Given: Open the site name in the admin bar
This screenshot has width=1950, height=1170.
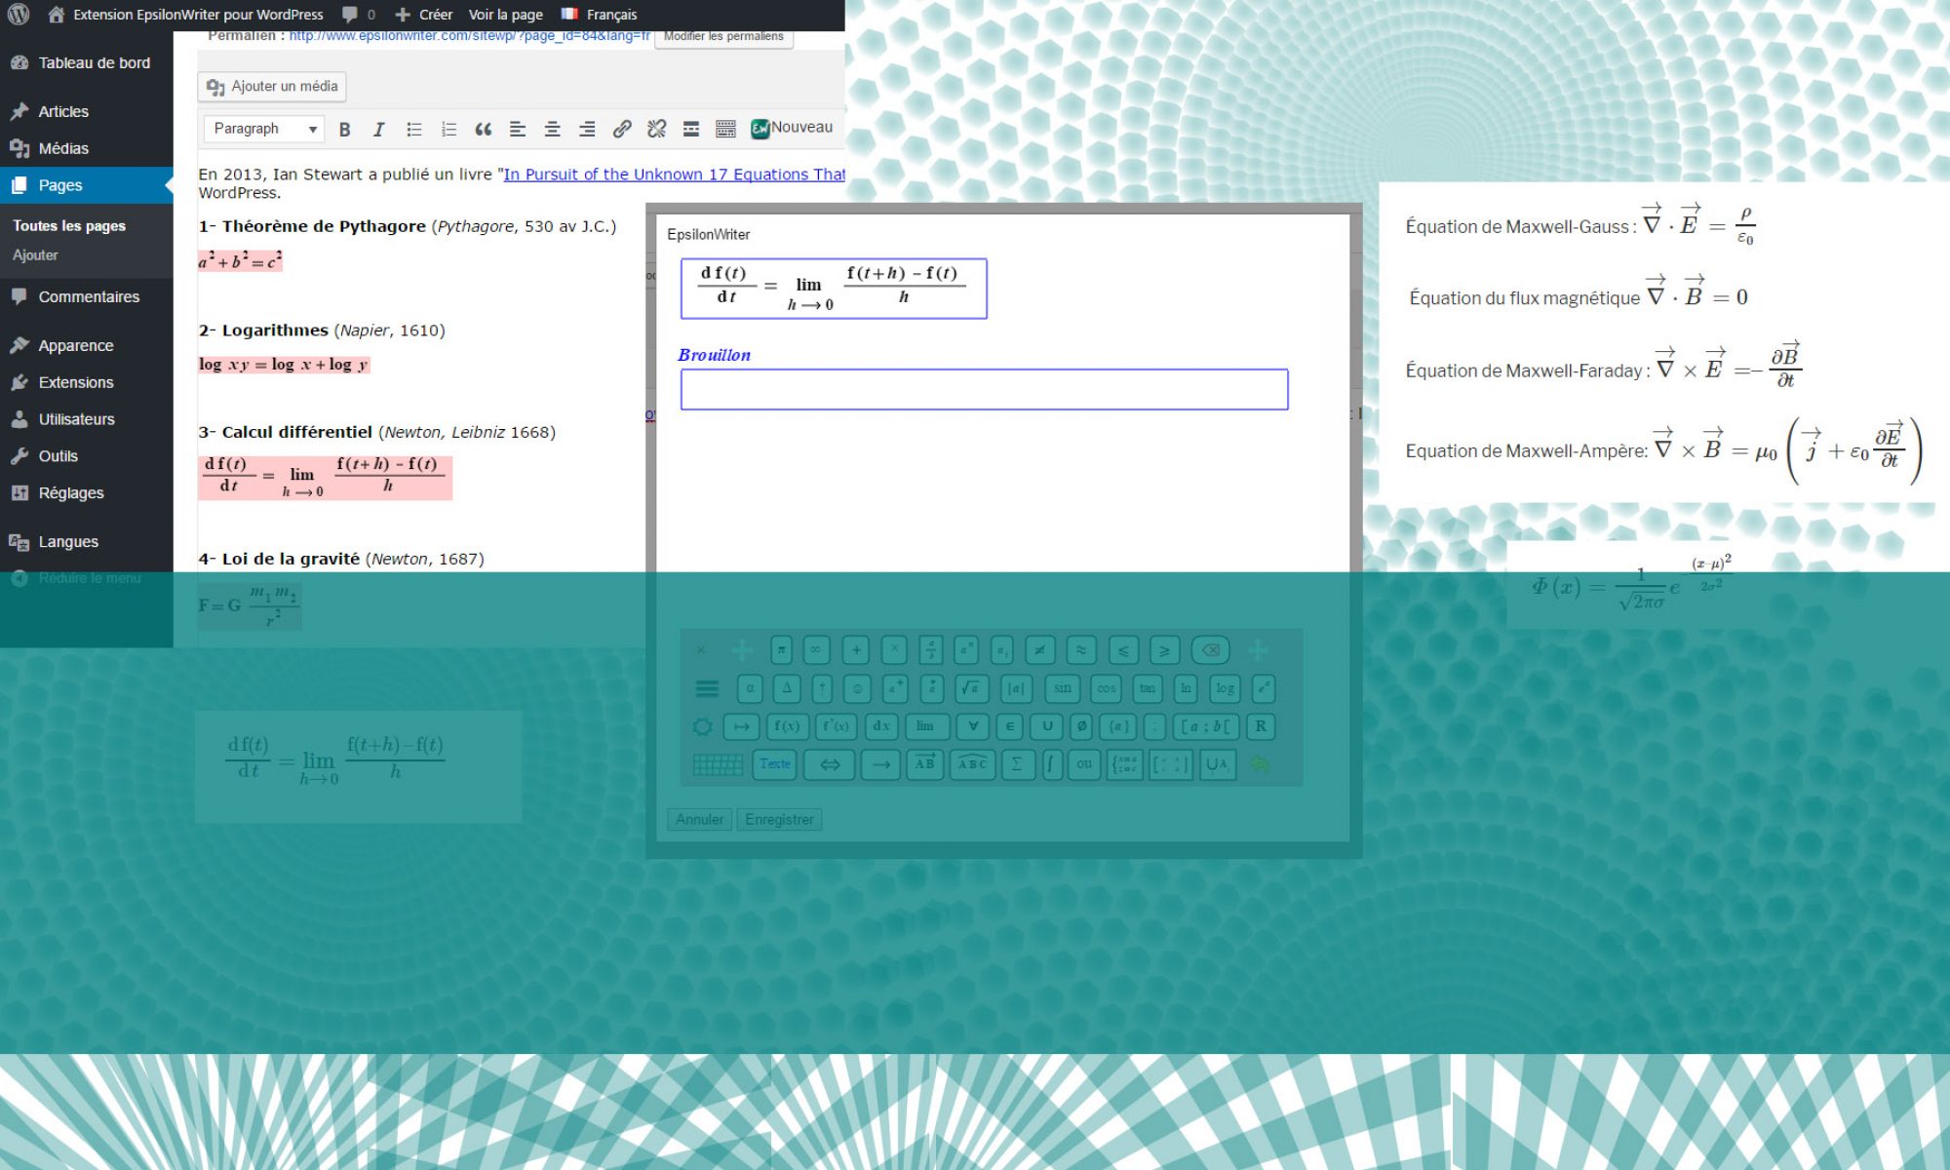Looking at the screenshot, I should (185, 15).
